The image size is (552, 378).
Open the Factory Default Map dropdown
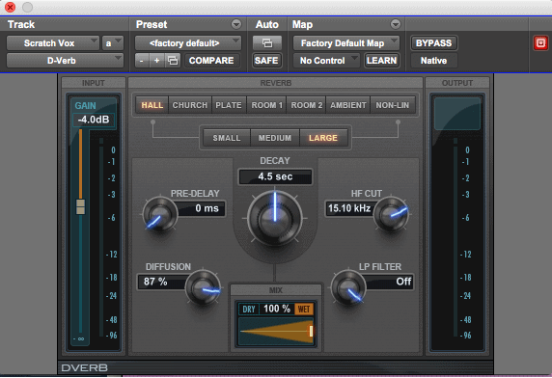346,43
